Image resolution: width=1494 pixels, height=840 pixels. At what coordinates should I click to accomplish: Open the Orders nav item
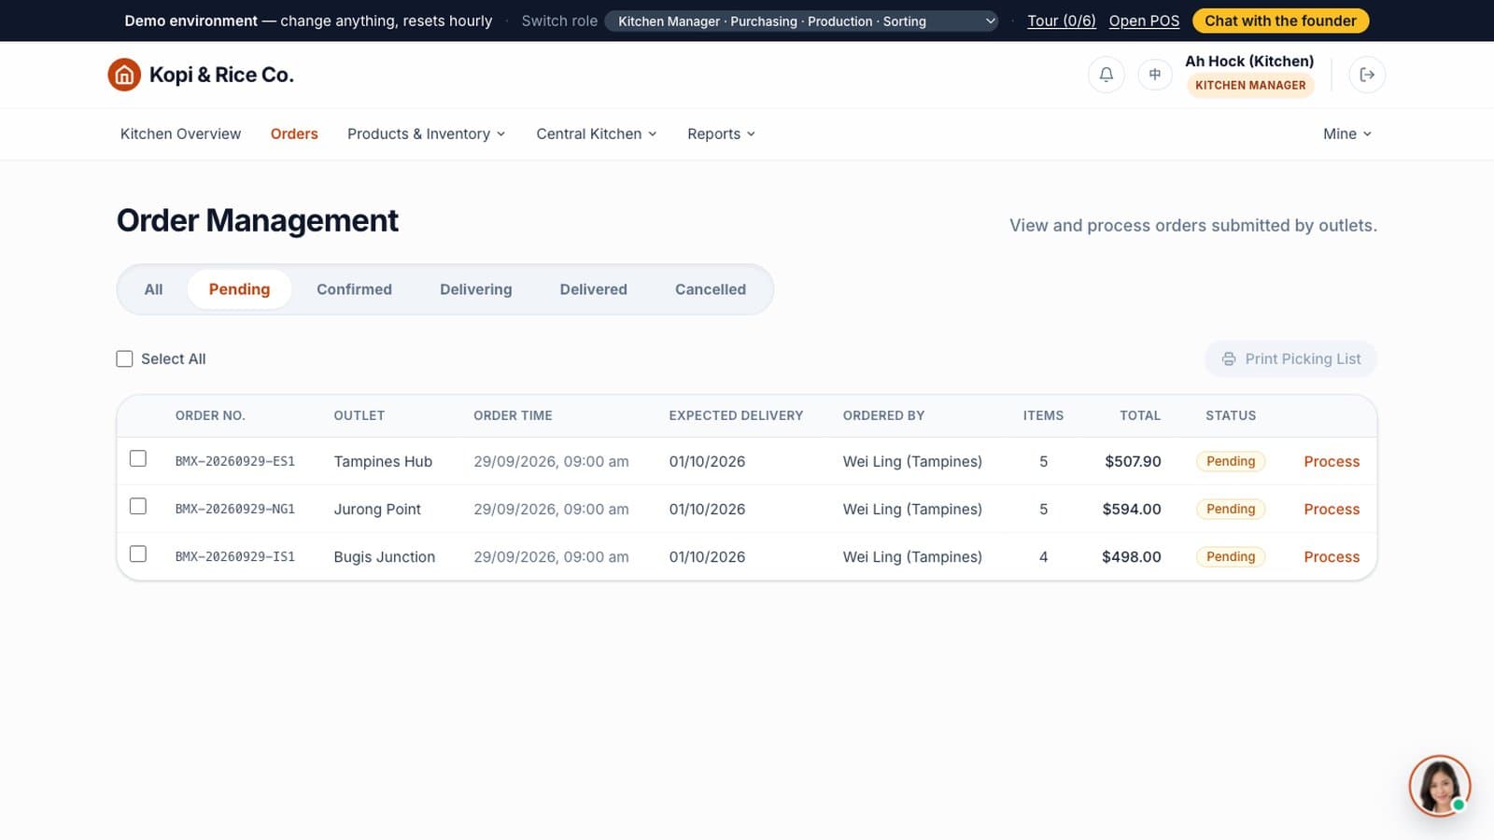294,134
